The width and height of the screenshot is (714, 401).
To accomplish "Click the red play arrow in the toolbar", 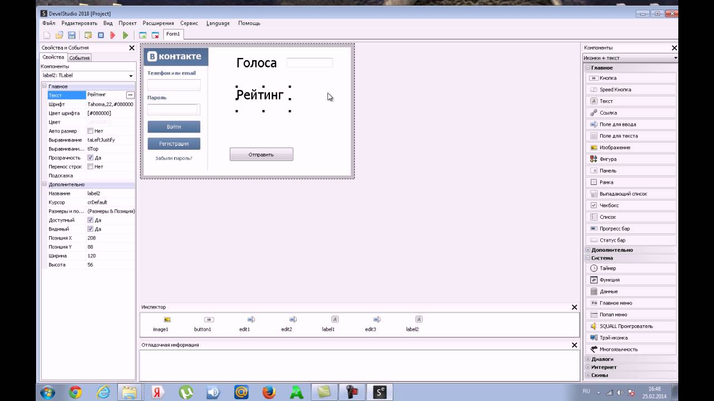I will click(113, 35).
